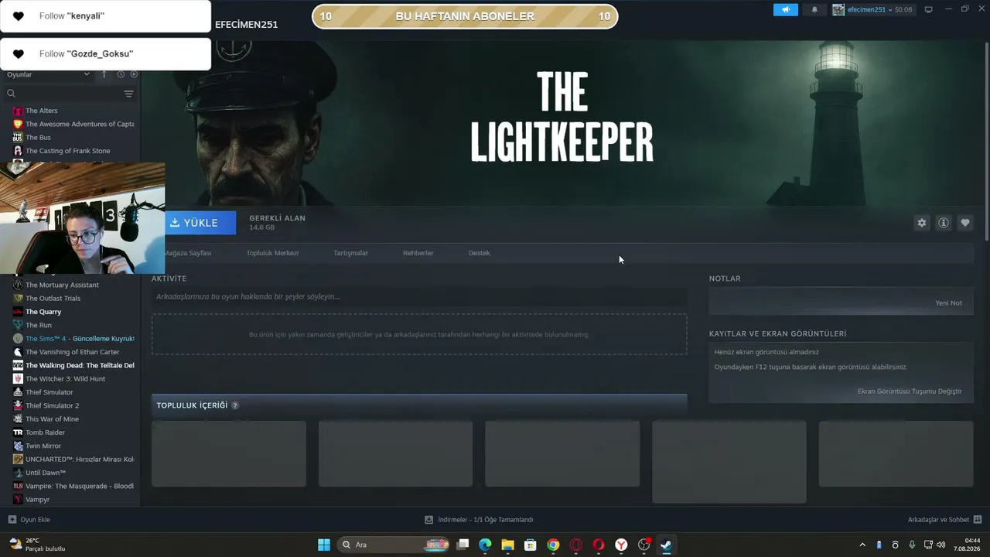Show game info panel icon
Screen dimensions: 990x557
tap(944, 223)
